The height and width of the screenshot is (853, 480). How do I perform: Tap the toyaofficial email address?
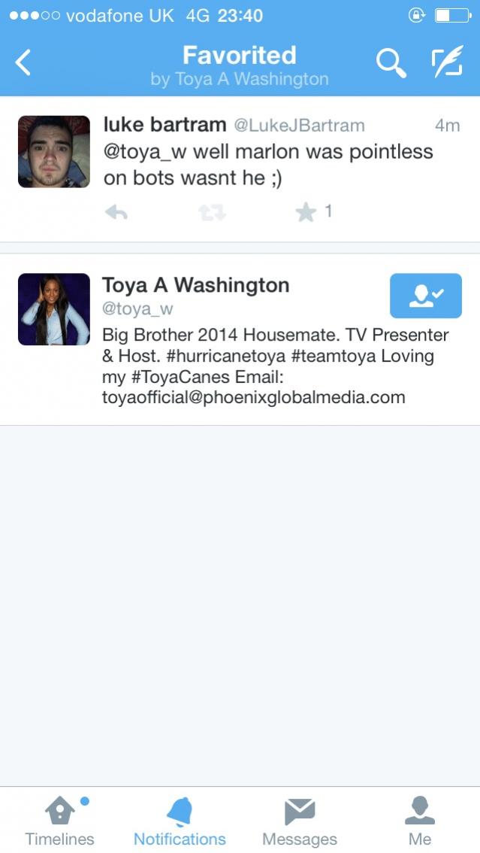pyautogui.click(x=254, y=398)
